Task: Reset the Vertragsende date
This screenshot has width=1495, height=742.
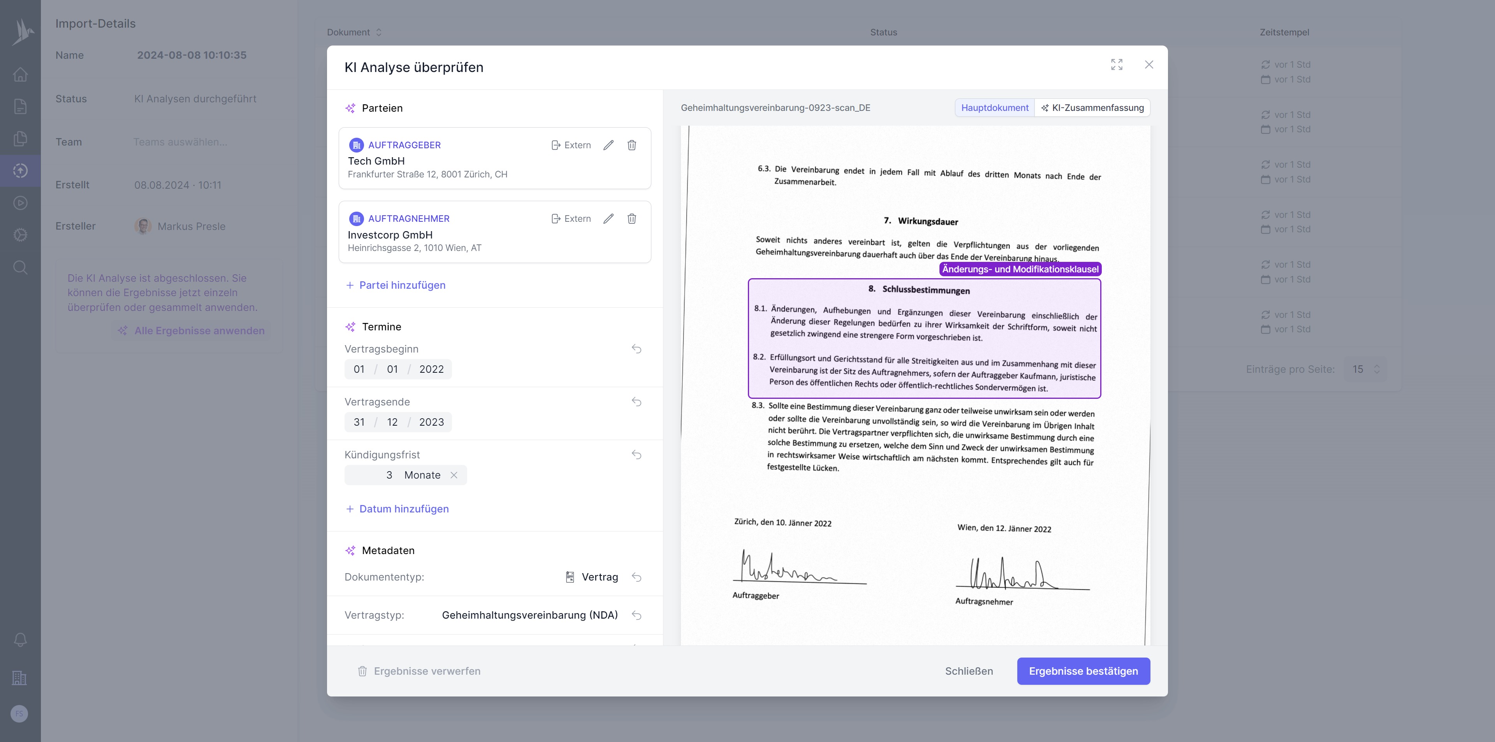Action: pyautogui.click(x=637, y=402)
